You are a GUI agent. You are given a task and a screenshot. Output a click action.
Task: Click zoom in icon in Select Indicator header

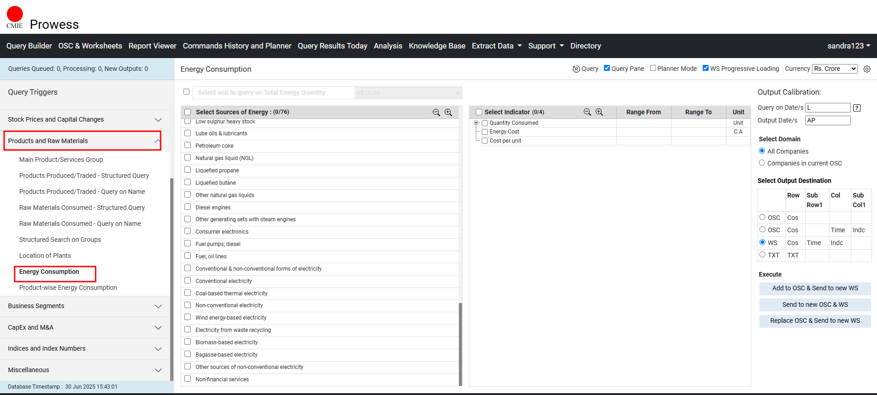pyautogui.click(x=599, y=112)
